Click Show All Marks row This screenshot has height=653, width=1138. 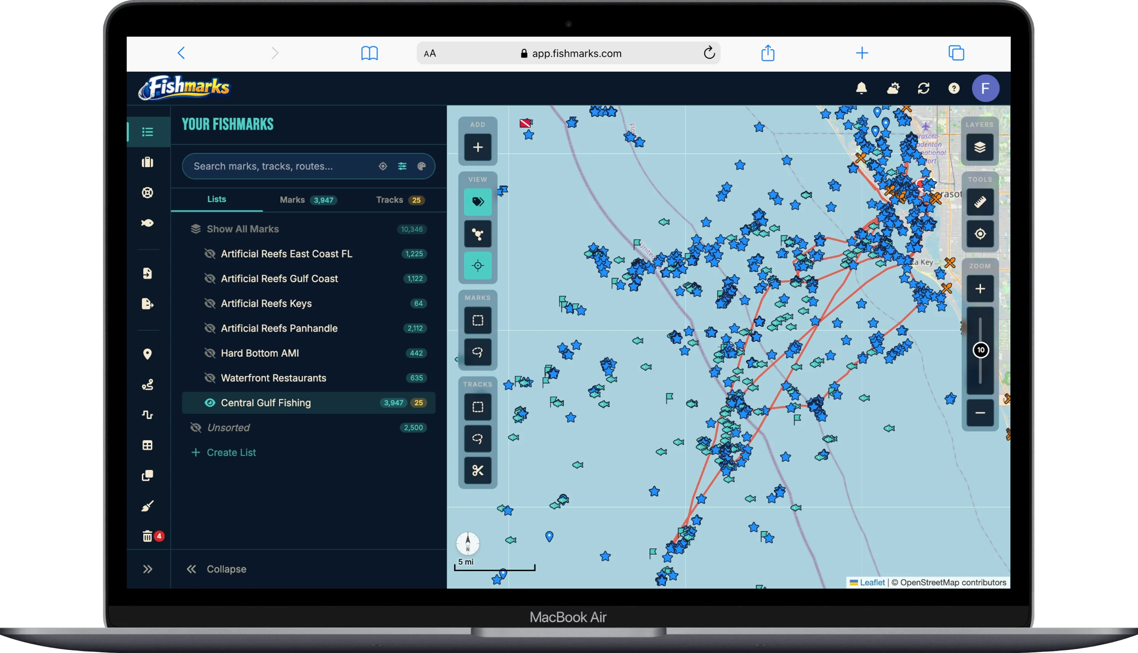tap(309, 229)
